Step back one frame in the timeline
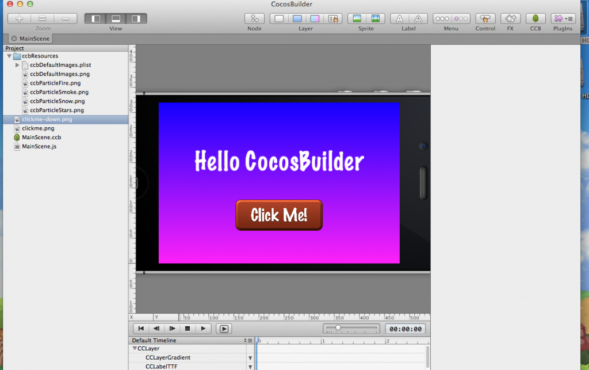This screenshot has width=589, height=370. coord(156,329)
